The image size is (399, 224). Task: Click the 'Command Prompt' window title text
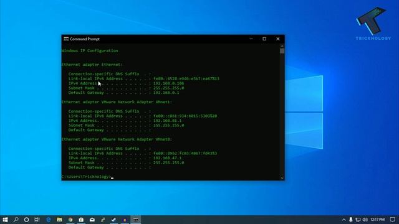[x=85, y=39]
